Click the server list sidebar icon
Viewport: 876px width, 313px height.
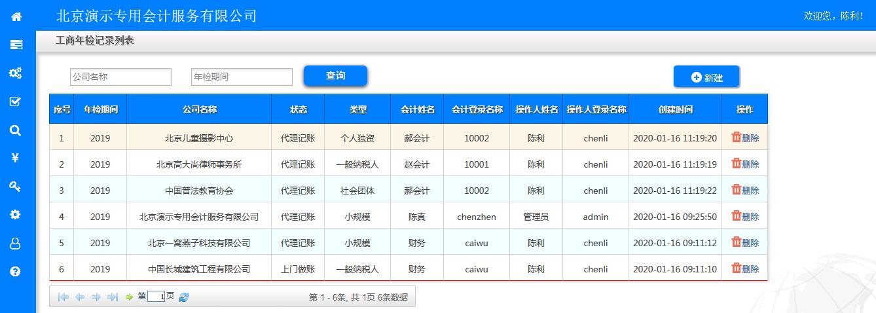[x=16, y=45]
